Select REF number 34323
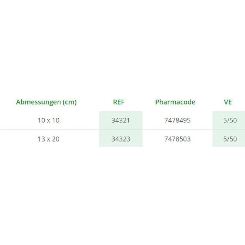245x245 pixels. coord(121,139)
